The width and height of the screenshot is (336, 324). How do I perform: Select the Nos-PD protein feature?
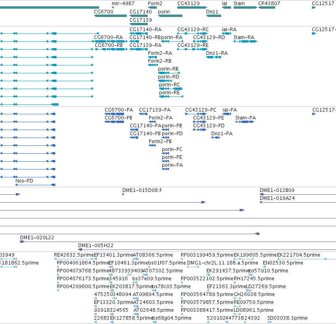(x=36, y=185)
